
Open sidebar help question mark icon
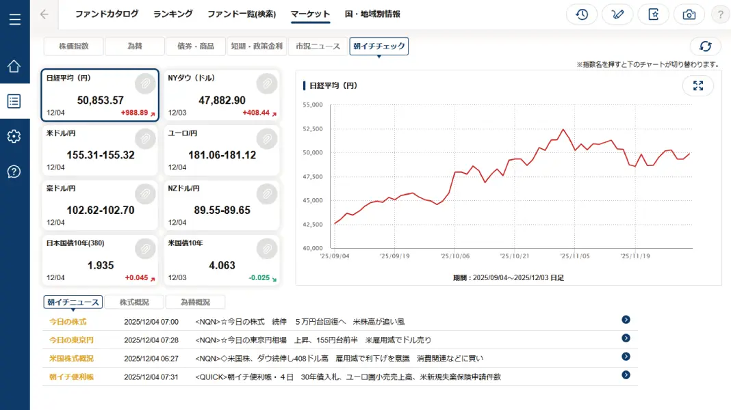(14, 172)
